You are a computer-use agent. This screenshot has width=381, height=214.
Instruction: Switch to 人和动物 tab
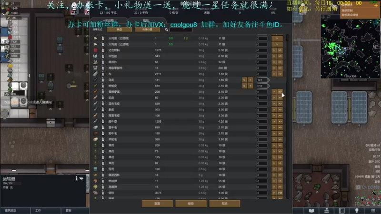(x=109, y=20)
